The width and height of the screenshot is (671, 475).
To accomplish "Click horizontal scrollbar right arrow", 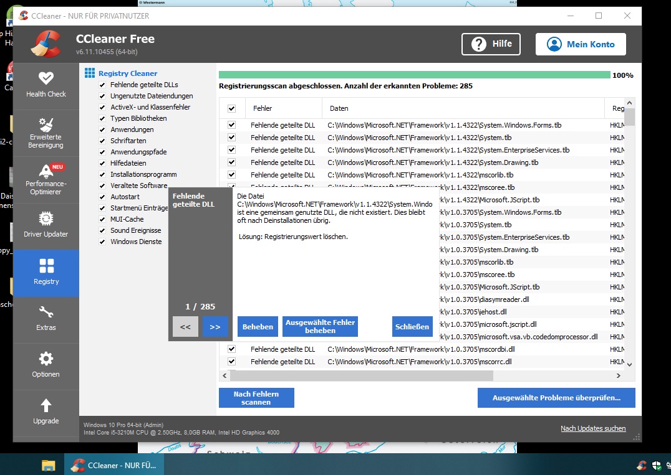I will [x=618, y=375].
